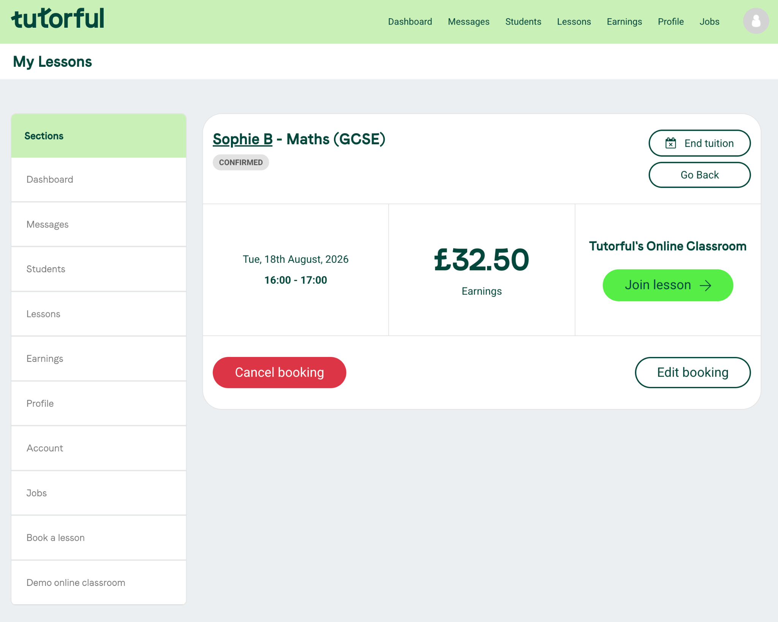Select Lessons in the Sections sidebar
Screen dimensions: 778x622
point(99,314)
